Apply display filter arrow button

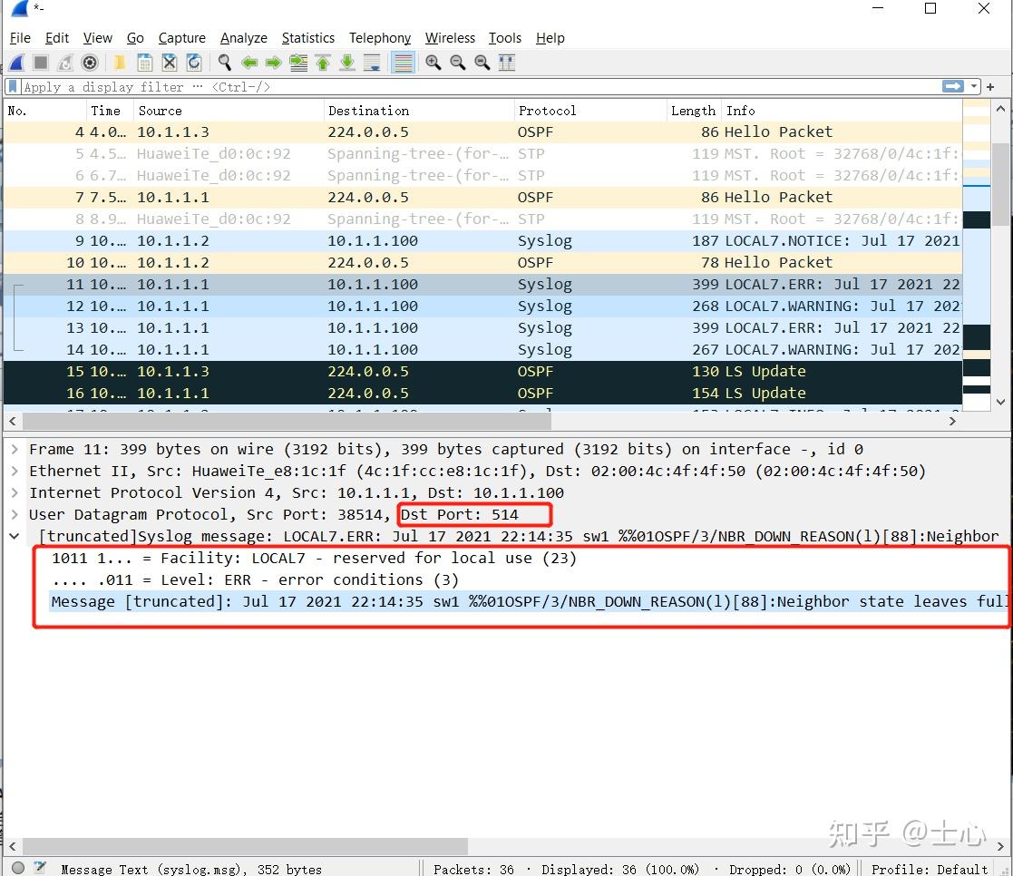point(953,86)
